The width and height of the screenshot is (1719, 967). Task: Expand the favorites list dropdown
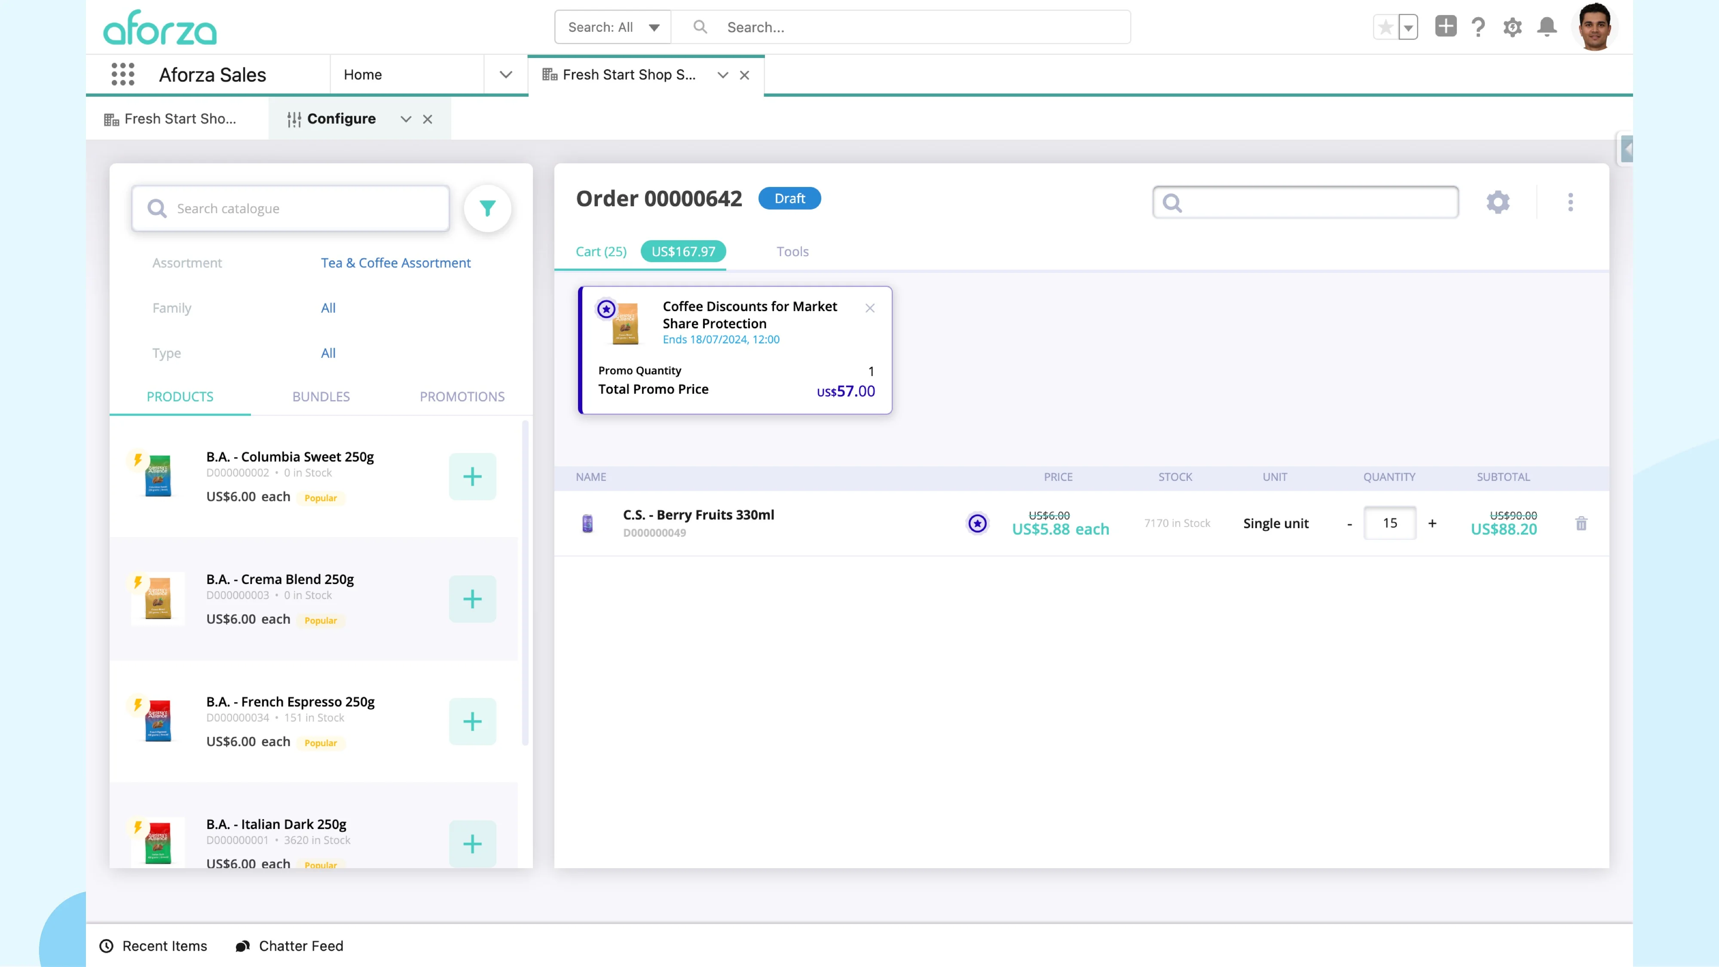[x=1408, y=28]
